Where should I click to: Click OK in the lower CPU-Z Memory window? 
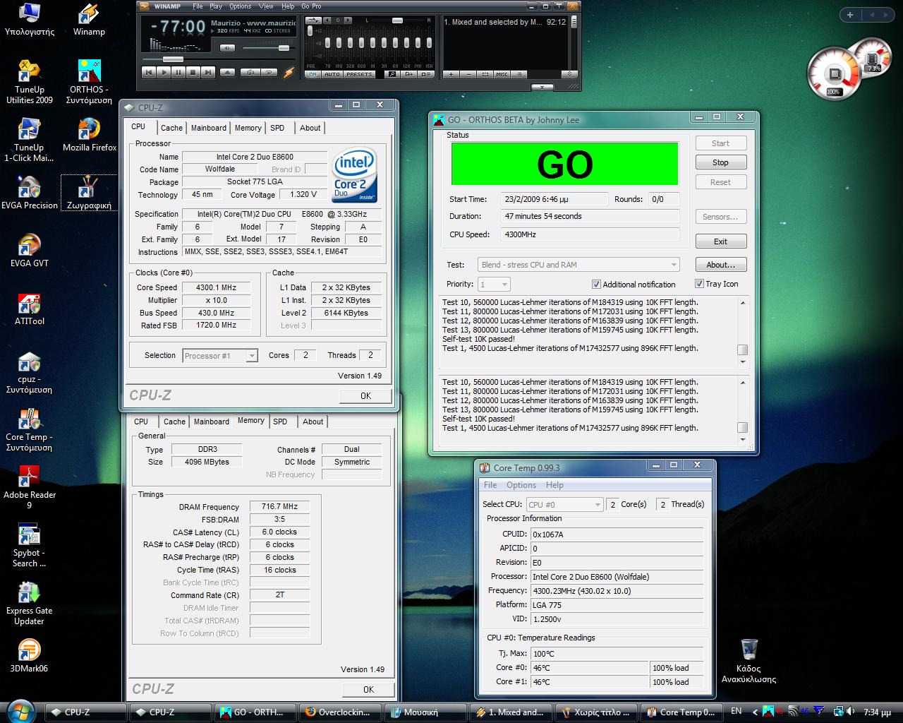tap(368, 689)
